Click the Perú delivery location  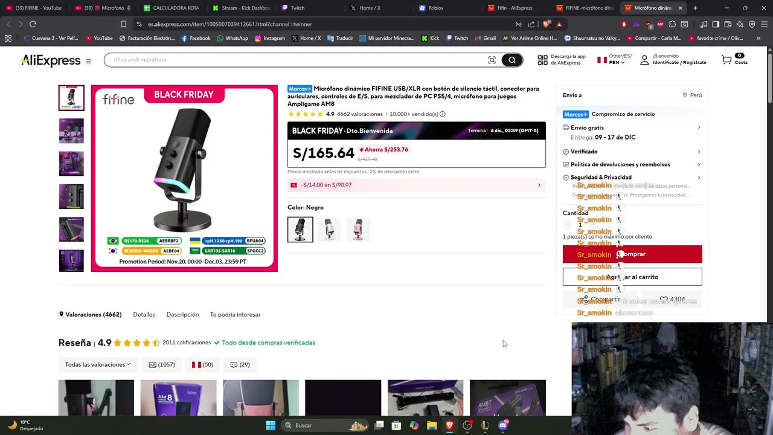click(692, 95)
